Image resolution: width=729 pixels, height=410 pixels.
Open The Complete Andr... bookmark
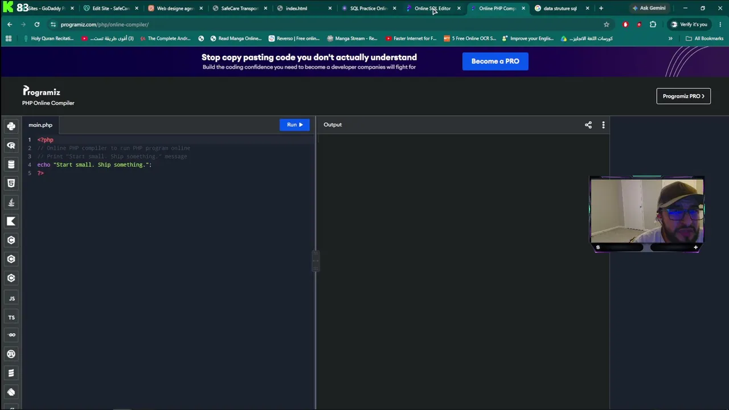tap(165, 39)
